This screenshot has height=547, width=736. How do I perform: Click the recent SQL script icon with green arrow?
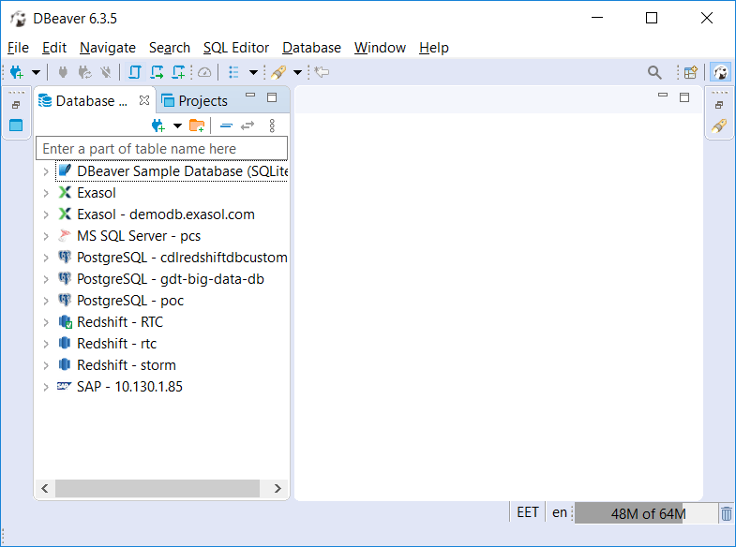(x=157, y=72)
